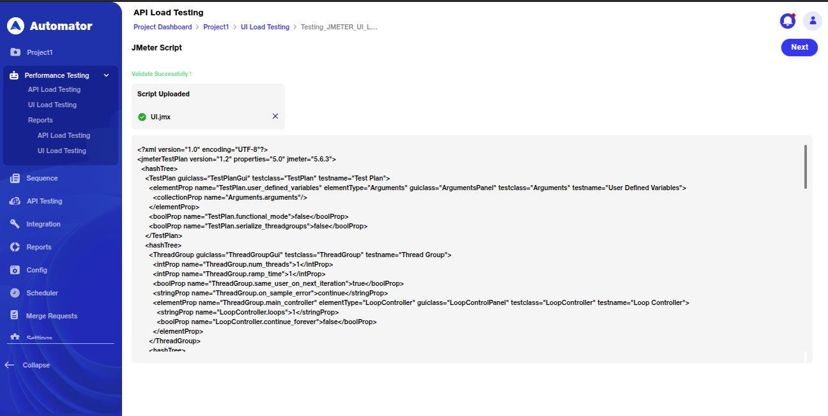Click the Next button

(x=799, y=47)
